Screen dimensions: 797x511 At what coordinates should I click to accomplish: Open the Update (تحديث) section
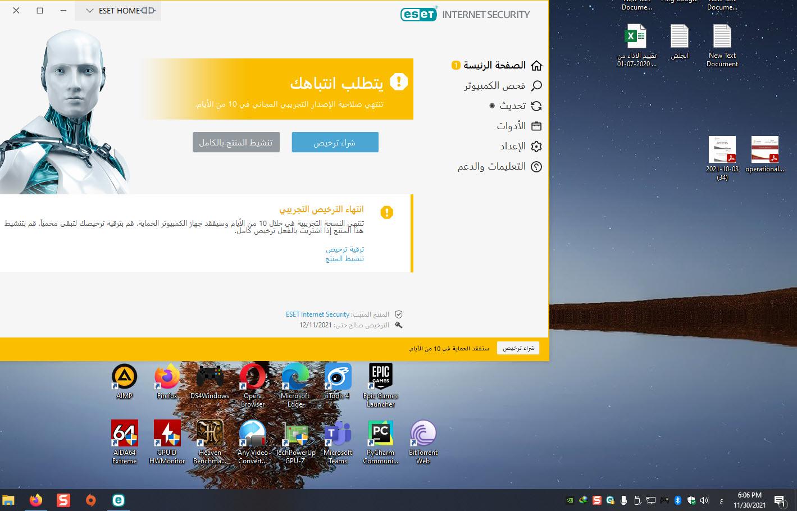[x=516, y=106]
